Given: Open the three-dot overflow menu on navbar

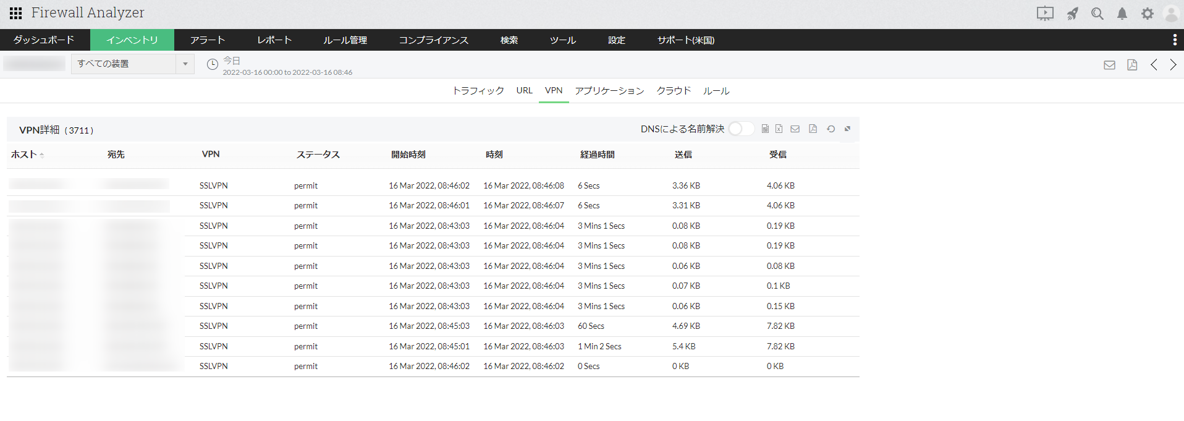Looking at the screenshot, I should click(x=1174, y=40).
